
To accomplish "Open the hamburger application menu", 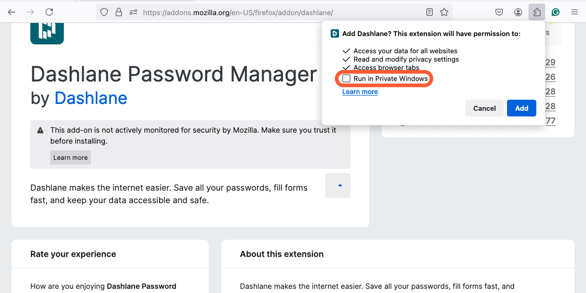I will point(574,13).
